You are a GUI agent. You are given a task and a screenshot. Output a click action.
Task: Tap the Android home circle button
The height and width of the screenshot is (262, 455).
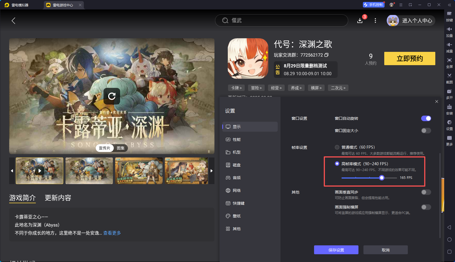[449, 240]
